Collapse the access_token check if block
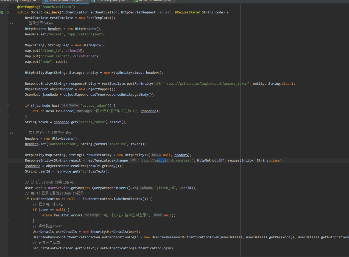Viewport: 349px width, 257px height. [x=8, y=105]
